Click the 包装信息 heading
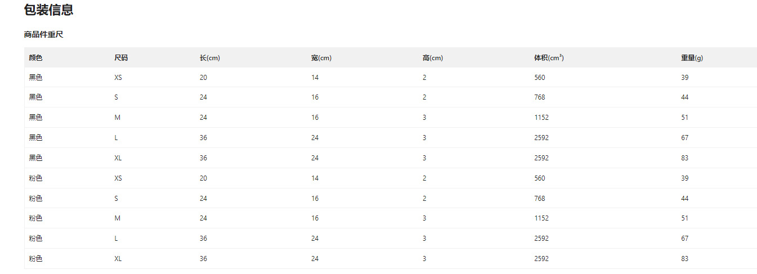The height and width of the screenshot is (274, 757). (48, 10)
